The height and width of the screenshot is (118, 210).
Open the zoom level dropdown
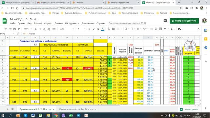coord(28,29)
